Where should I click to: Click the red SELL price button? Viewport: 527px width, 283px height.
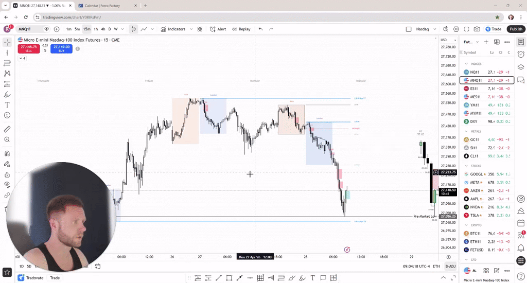pos(29,49)
